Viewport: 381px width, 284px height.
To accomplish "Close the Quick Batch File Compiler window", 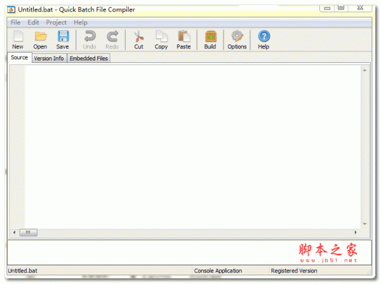I will click(x=360, y=8).
